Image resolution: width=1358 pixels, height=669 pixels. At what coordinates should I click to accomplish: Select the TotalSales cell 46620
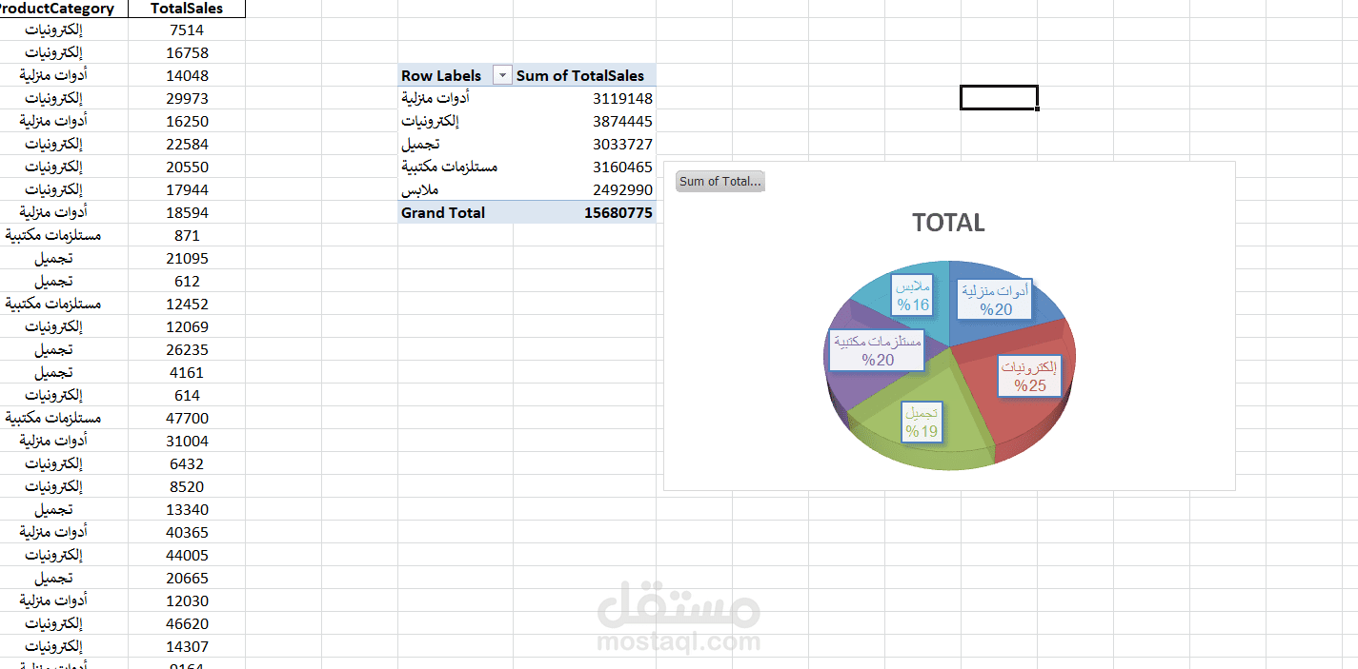pyautogui.click(x=187, y=623)
